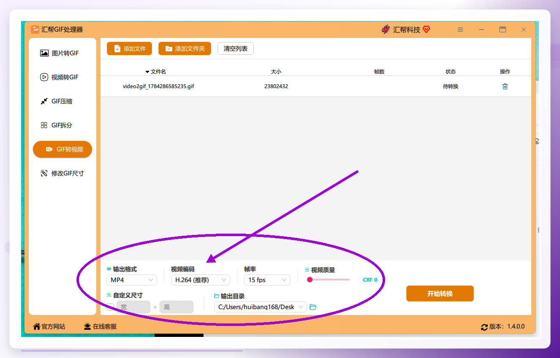Click the 清空列表 button
Screen dimensions: 560x358
tap(236, 48)
